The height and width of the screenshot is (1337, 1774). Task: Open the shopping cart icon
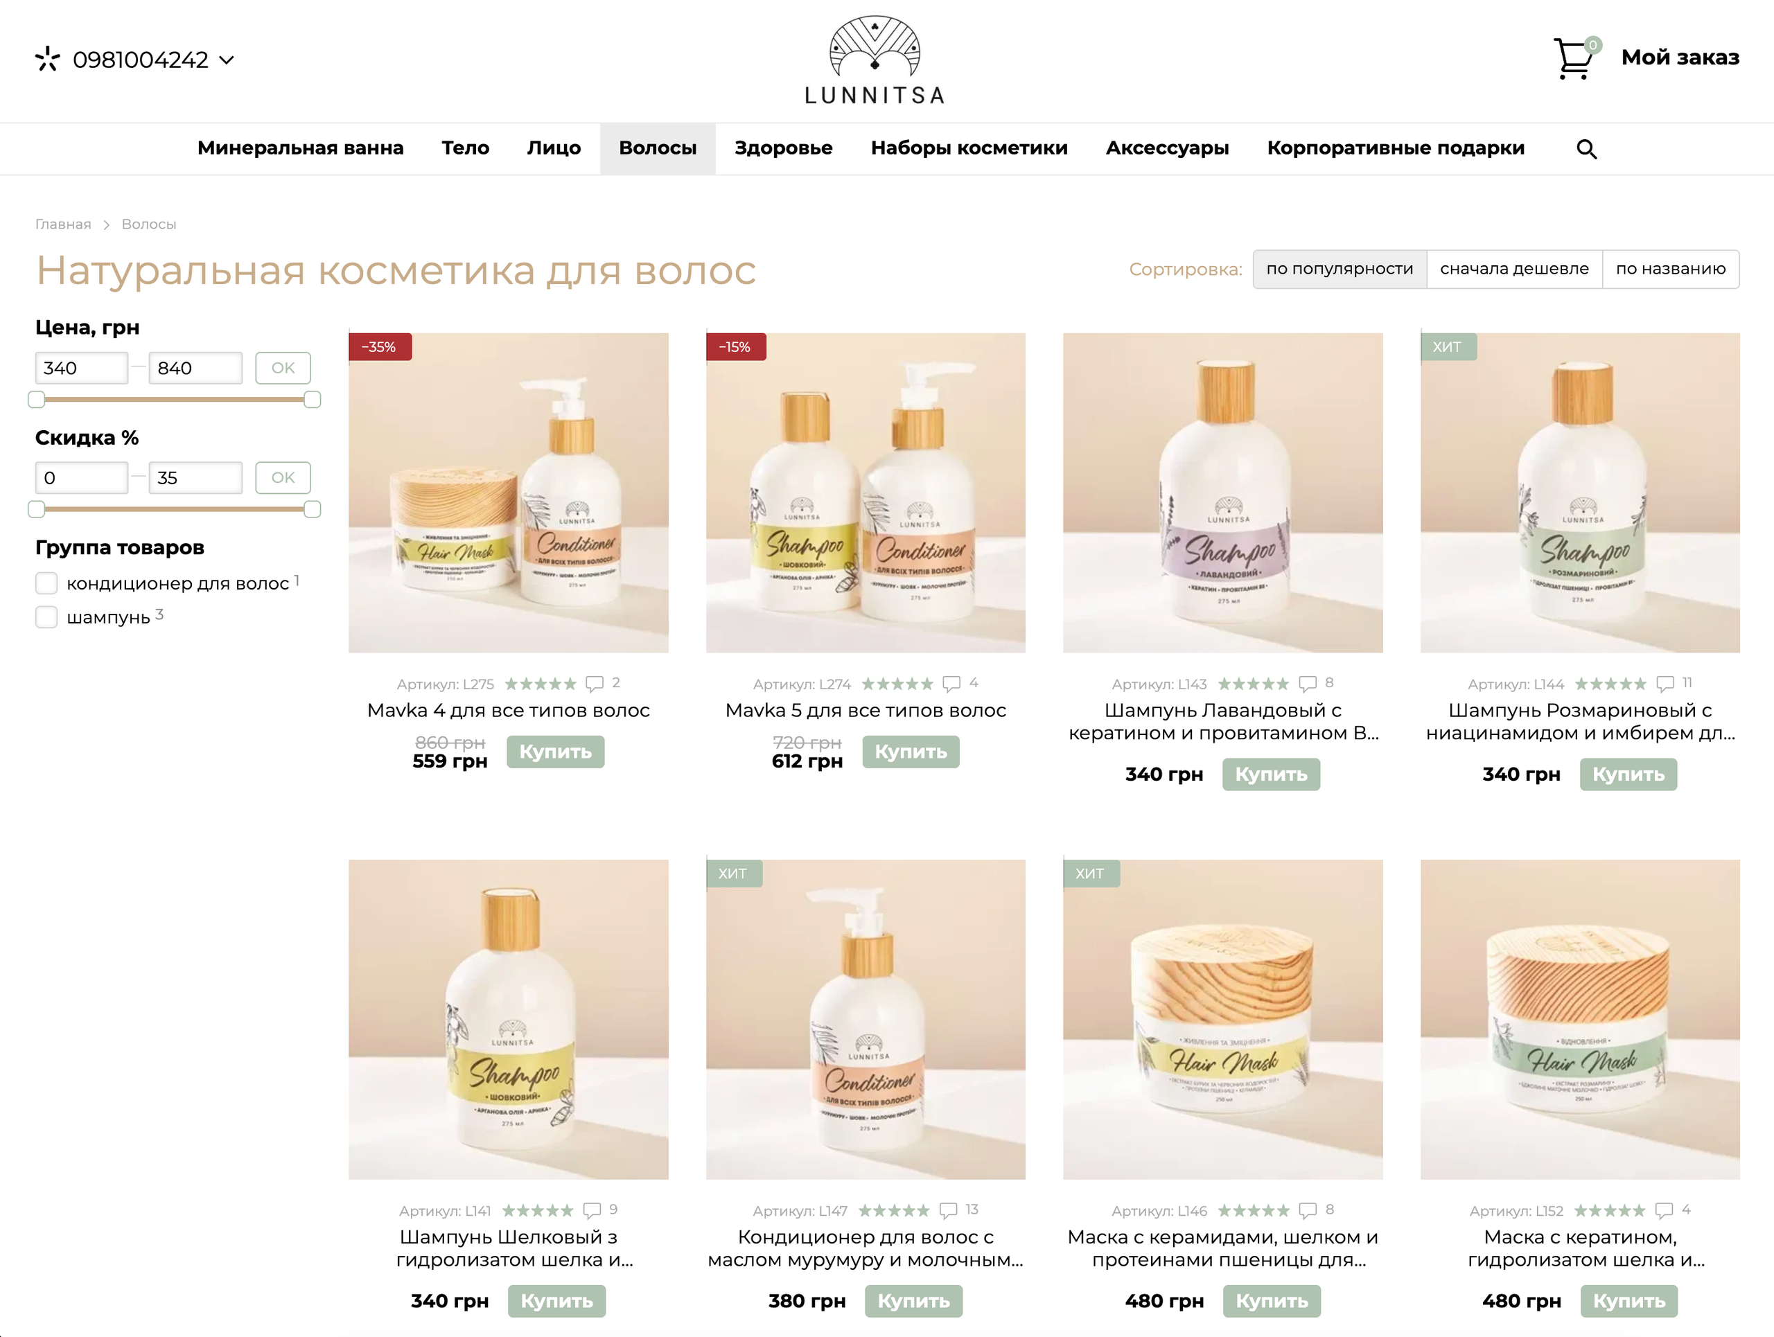click(1574, 58)
